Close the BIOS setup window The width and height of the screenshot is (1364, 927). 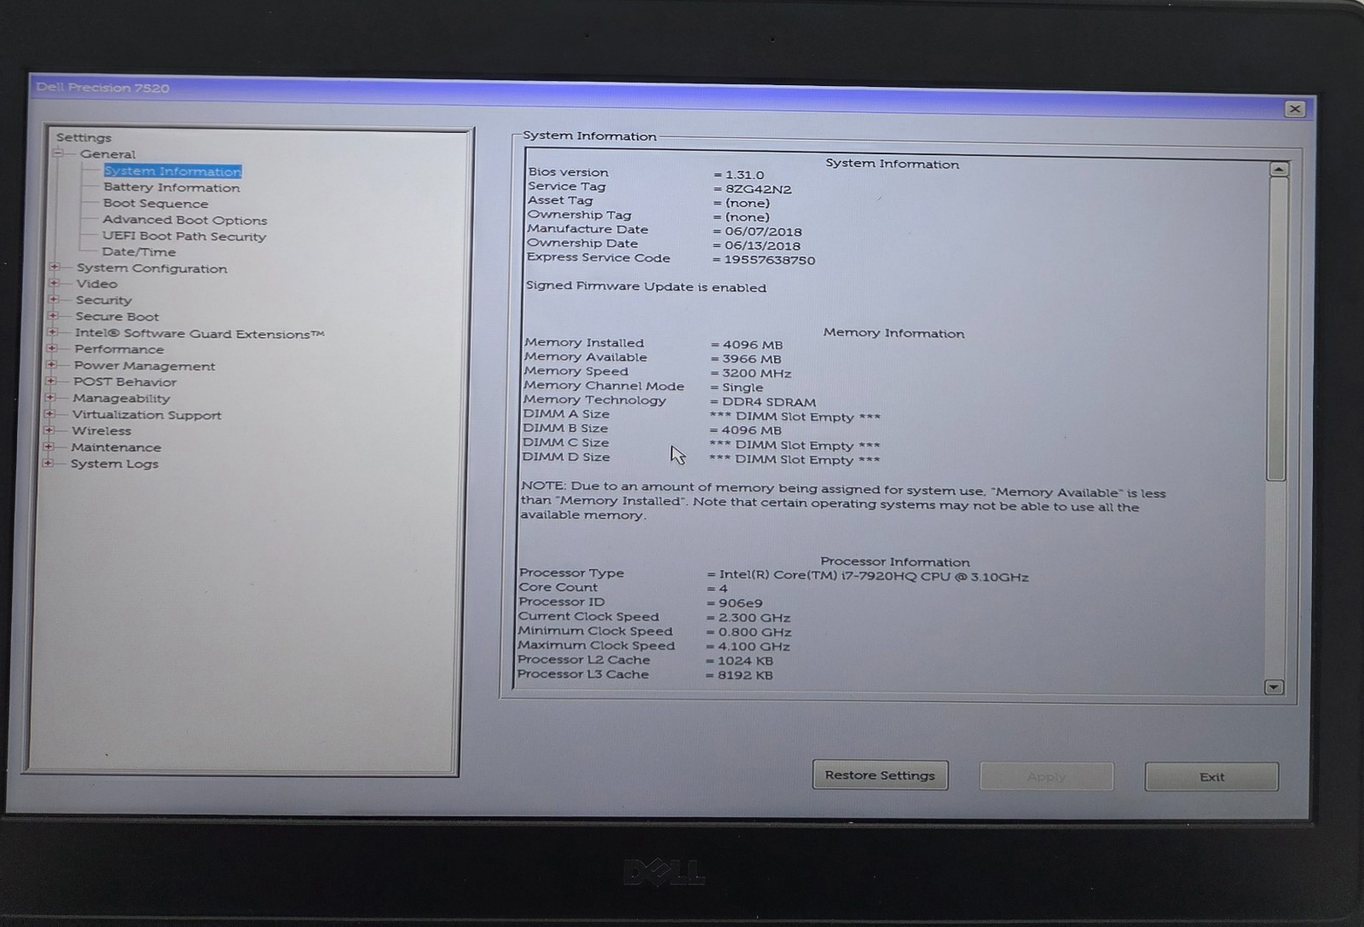click(1295, 109)
